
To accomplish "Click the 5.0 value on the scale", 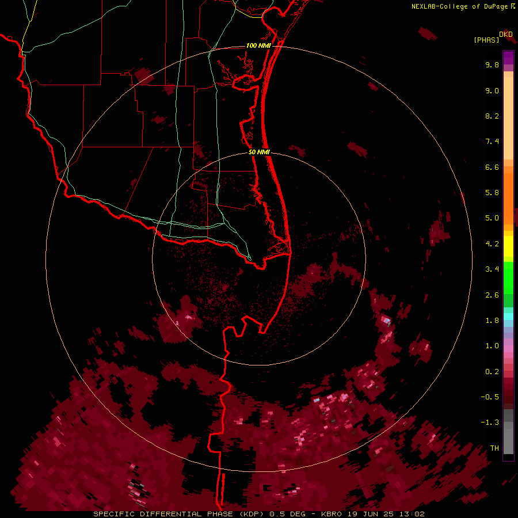I will 492,218.
